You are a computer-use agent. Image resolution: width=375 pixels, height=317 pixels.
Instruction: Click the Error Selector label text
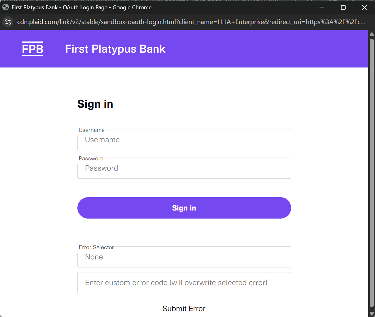(x=96, y=247)
